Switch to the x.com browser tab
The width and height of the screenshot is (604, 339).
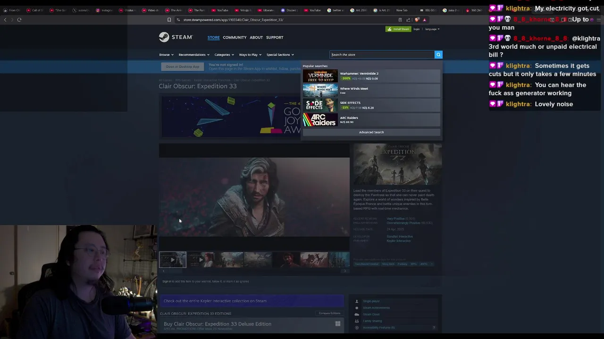point(81,10)
